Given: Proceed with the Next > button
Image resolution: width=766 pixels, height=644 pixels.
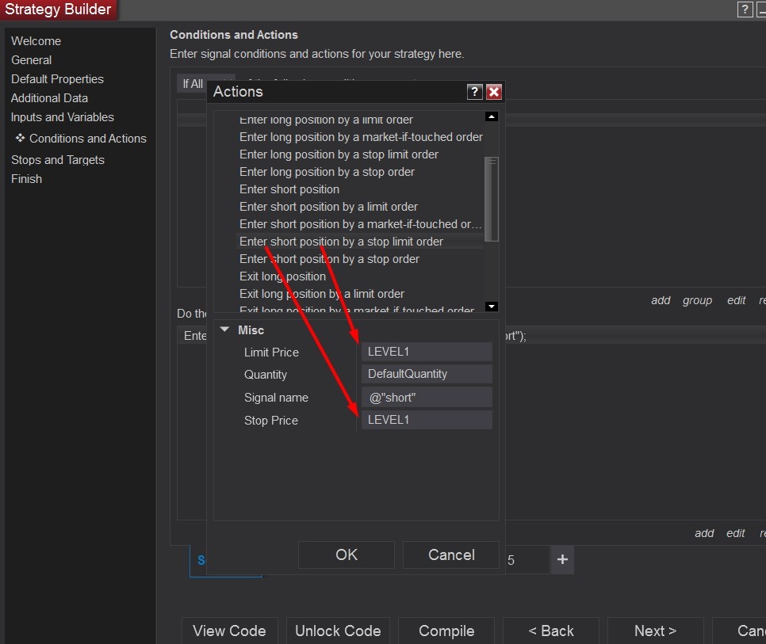Looking at the screenshot, I should [655, 631].
